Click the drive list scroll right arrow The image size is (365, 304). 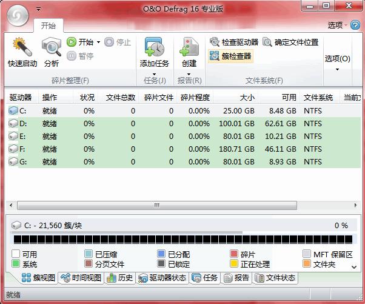[x=355, y=205]
